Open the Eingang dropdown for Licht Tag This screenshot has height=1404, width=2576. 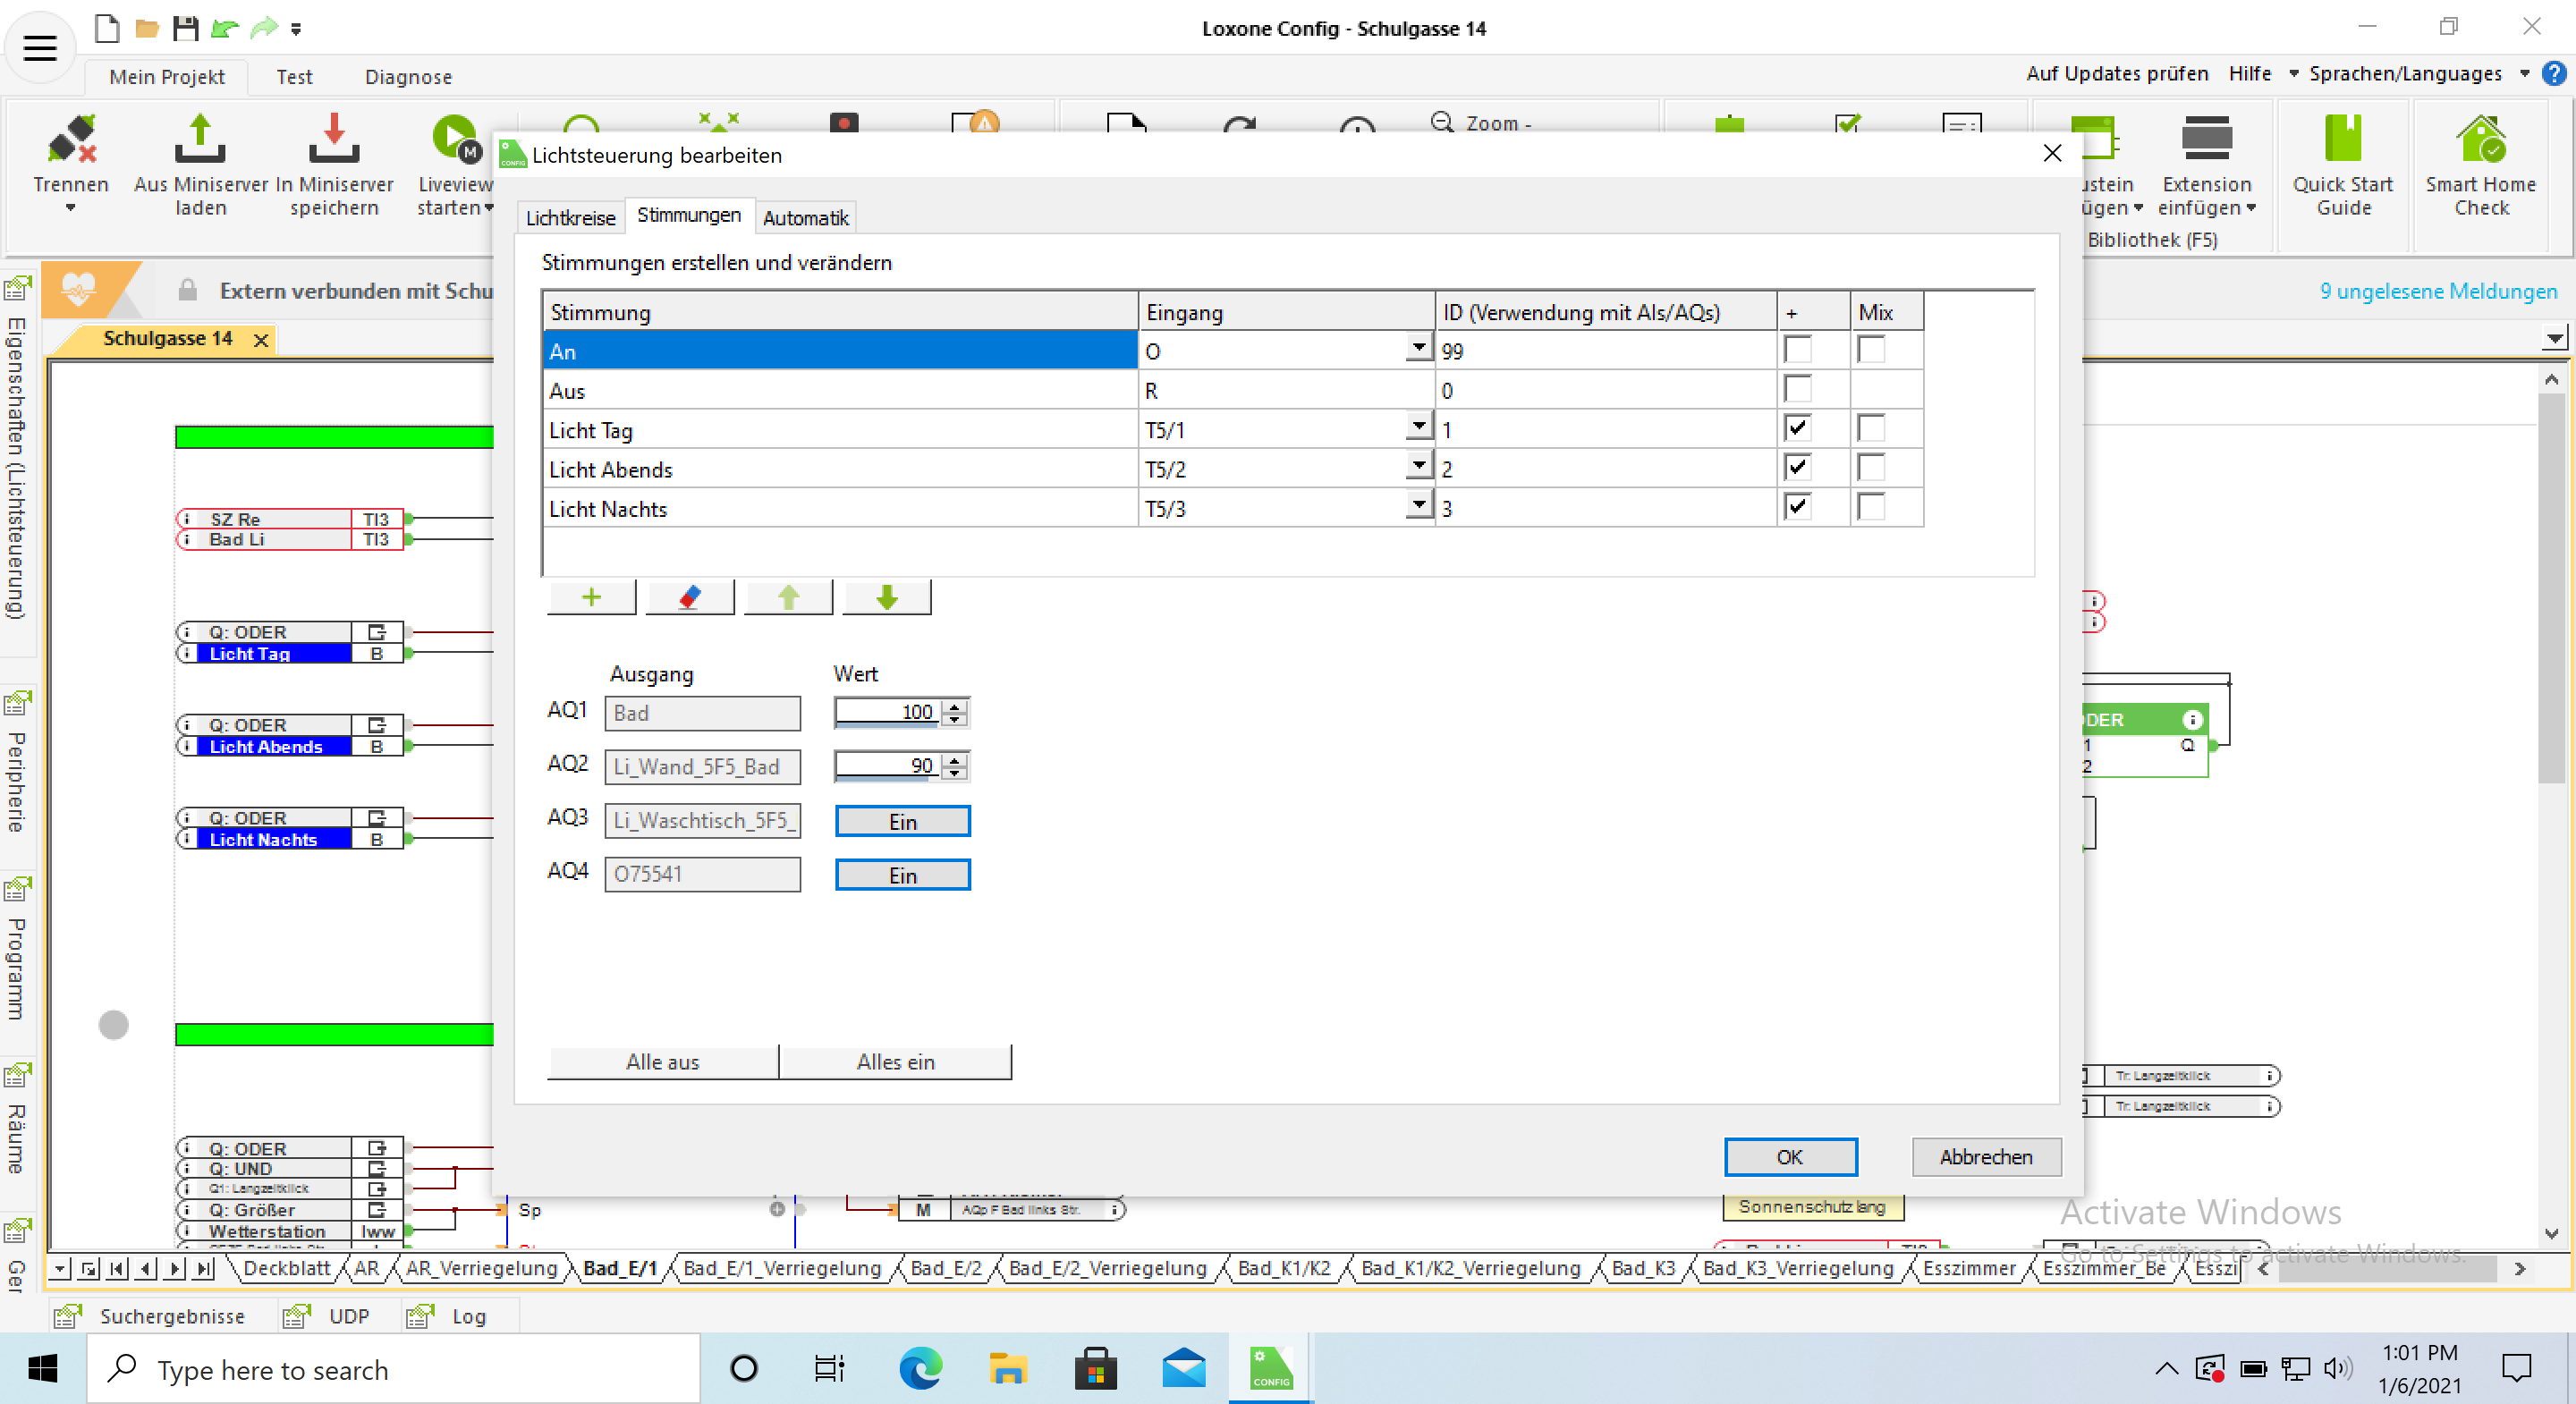(x=1418, y=427)
